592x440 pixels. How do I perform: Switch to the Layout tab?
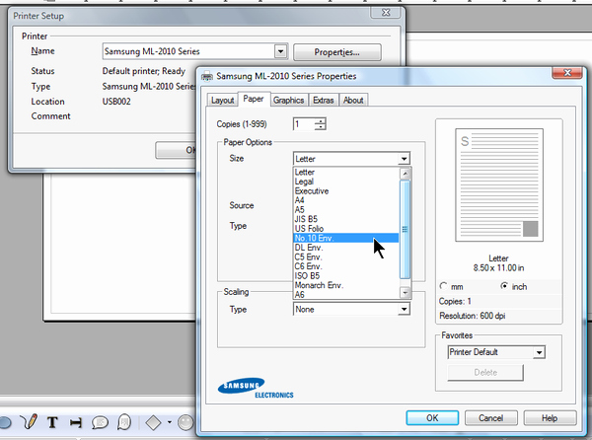tap(222, 100)
